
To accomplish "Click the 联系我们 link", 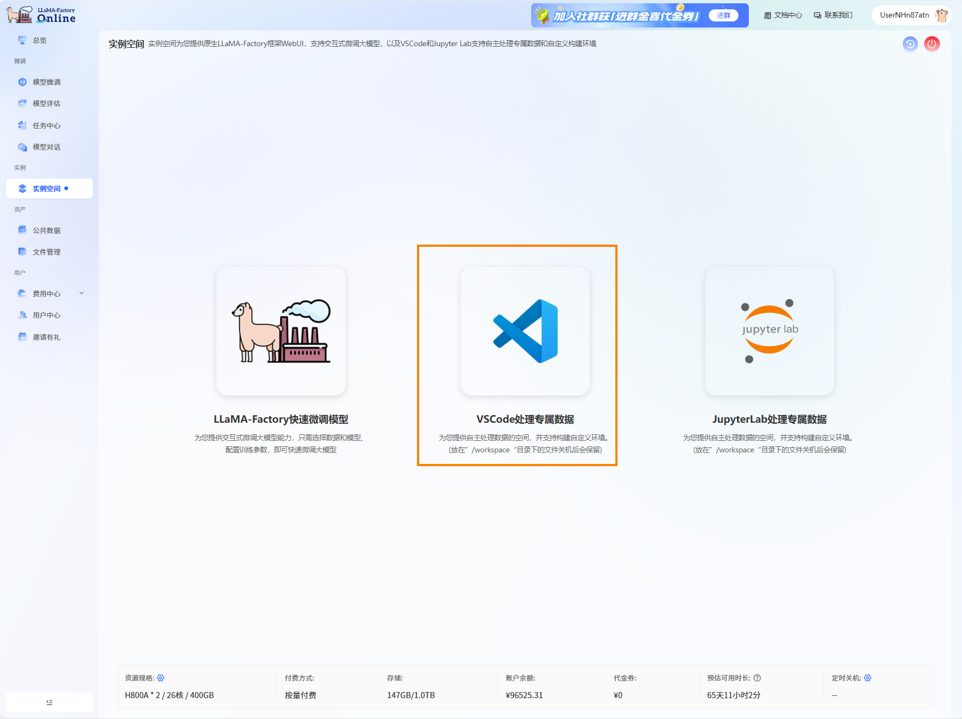I will coord(833,15).
